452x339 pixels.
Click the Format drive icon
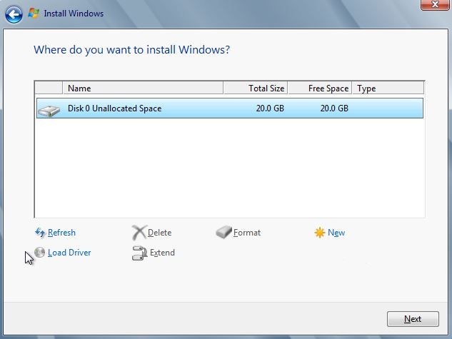click(x=224, y=233)
